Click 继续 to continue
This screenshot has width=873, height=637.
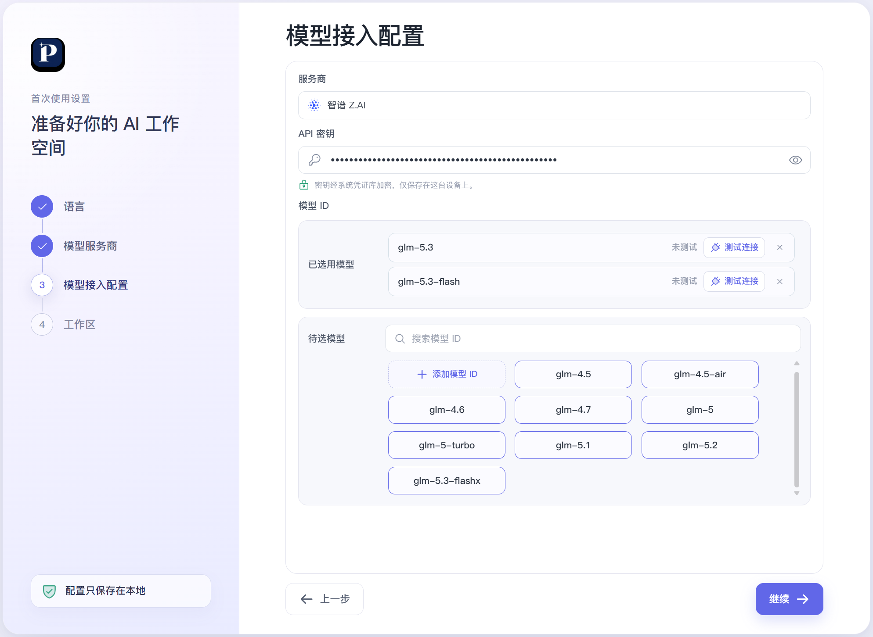click(789, 599)
